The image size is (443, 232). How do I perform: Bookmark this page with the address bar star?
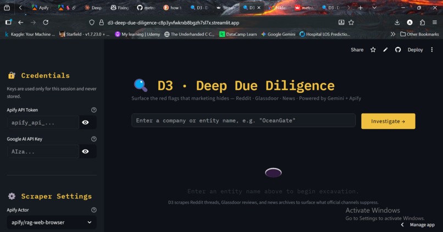coord(351,22)
